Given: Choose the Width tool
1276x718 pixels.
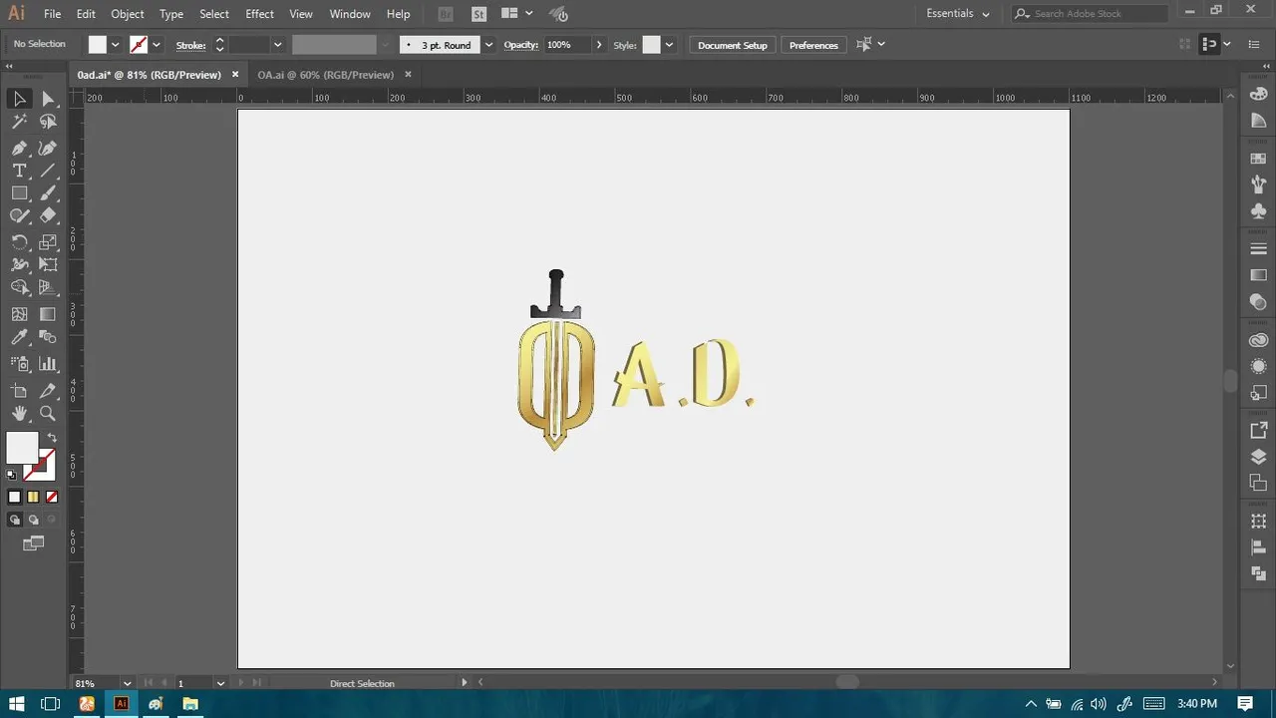Looking at the screenshot, I should 19,265.
